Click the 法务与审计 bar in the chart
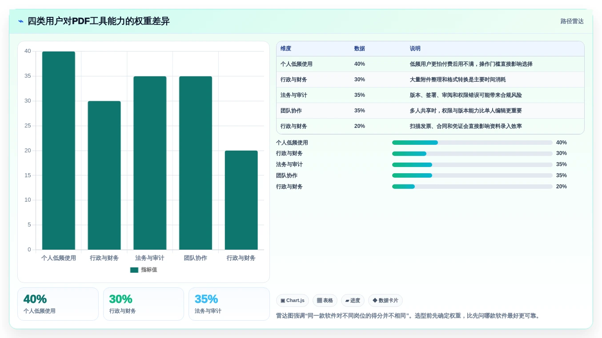 click(150, 163)
